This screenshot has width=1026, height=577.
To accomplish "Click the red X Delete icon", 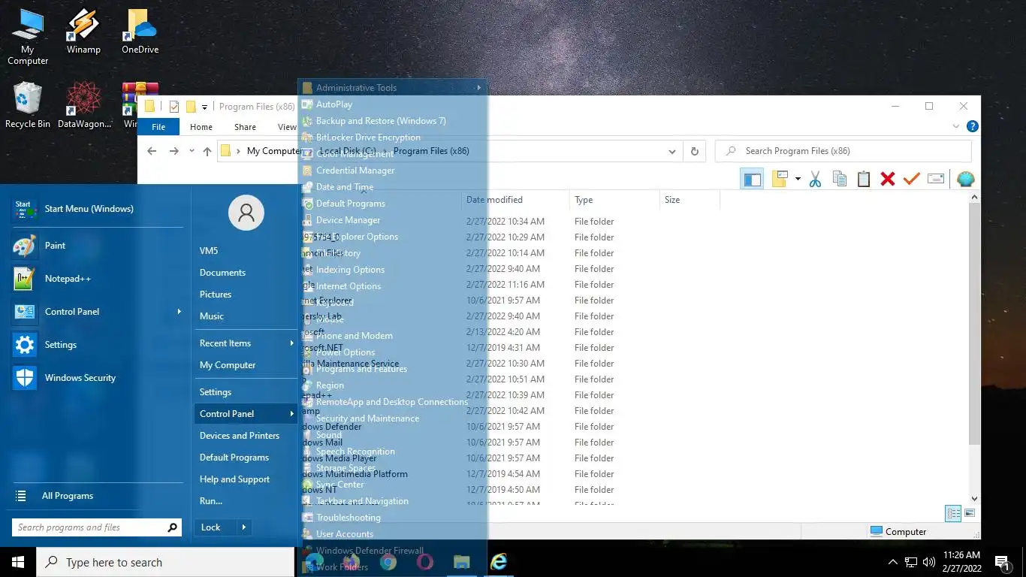I will [x=888, y=179].
